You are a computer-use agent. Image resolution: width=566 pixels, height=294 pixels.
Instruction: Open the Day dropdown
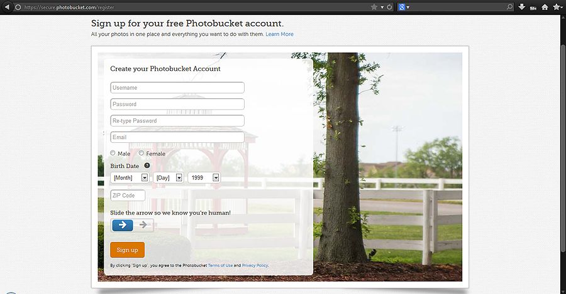pyautogui.click(x=168, y=177)
